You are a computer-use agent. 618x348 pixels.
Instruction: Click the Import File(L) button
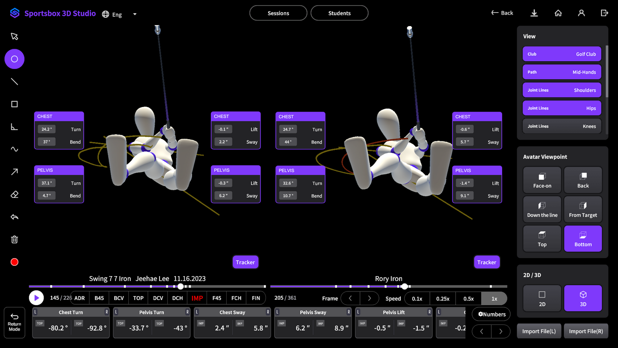[539, 331]
